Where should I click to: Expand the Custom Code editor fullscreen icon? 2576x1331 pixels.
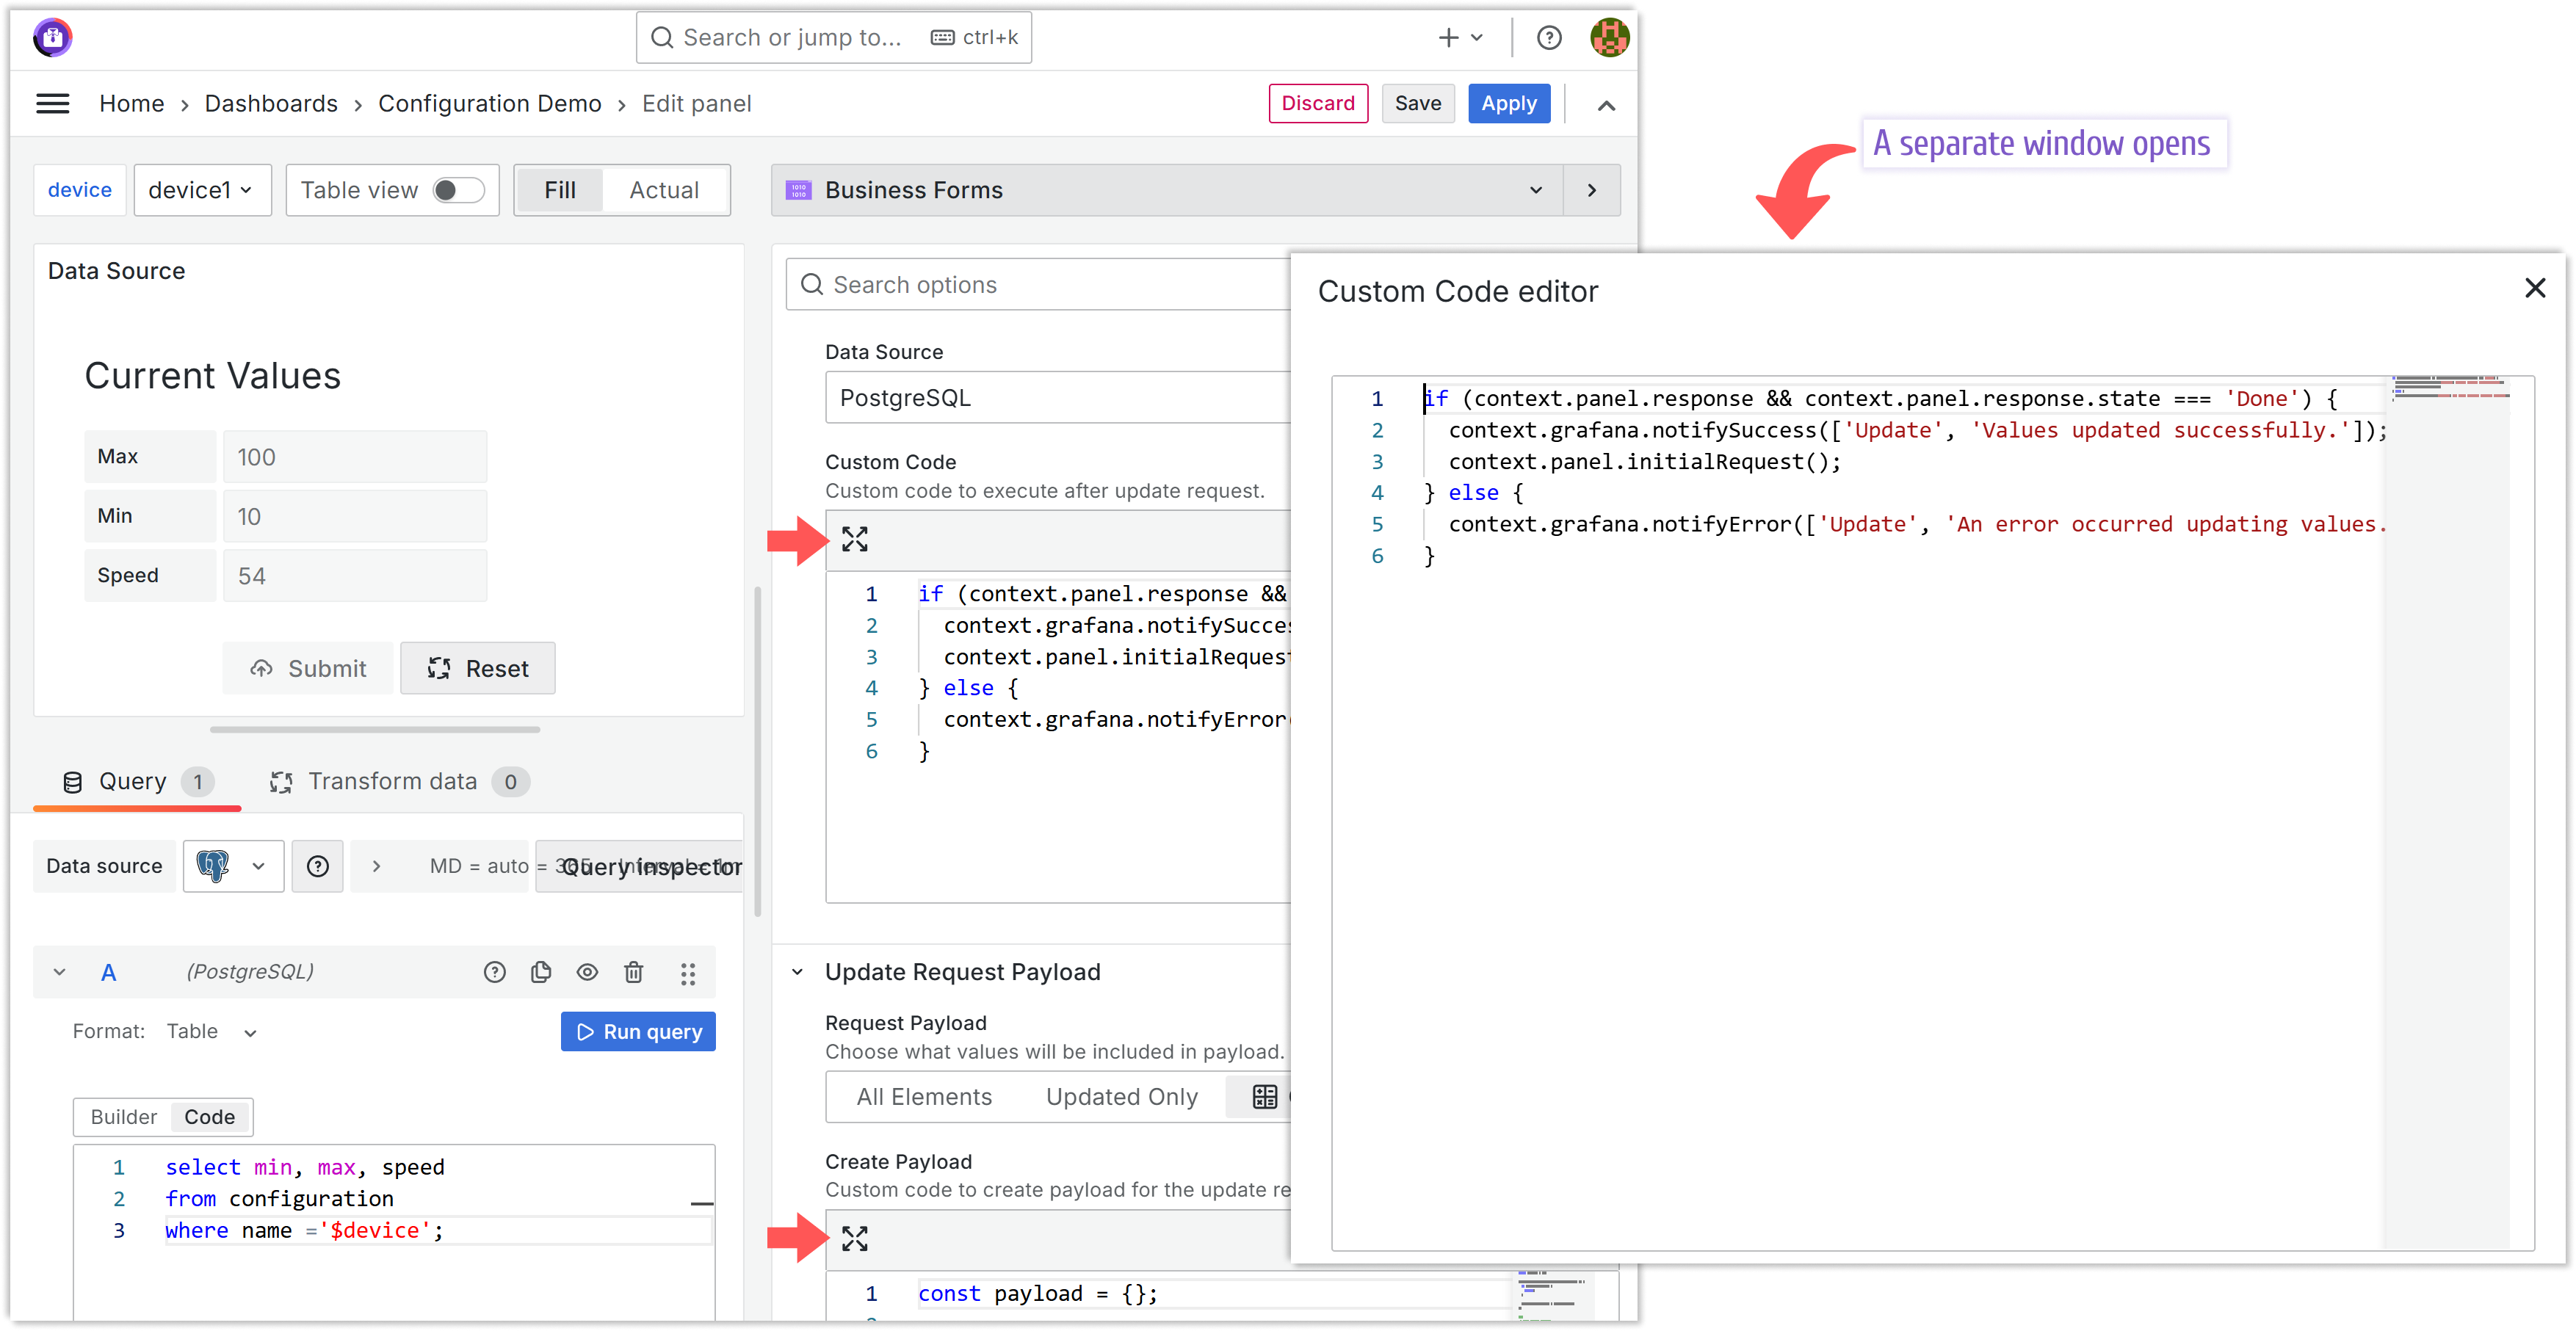(854, 539)
